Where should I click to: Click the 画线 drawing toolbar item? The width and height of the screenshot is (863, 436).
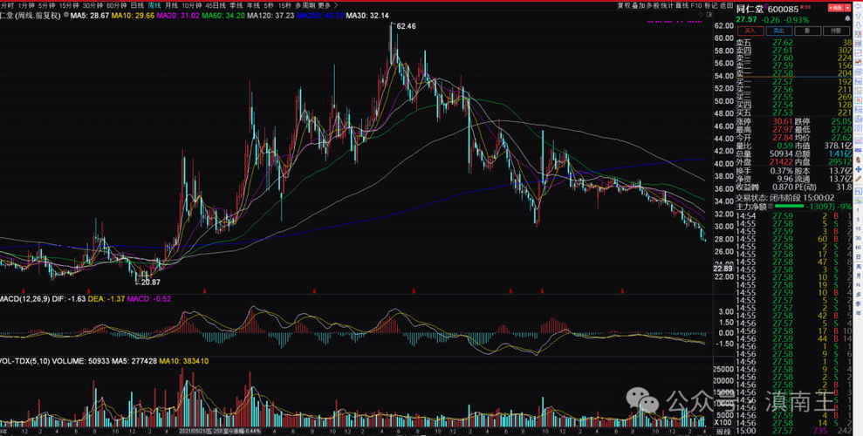(681, 5)
